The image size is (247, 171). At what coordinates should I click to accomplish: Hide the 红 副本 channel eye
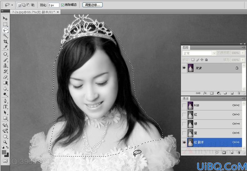click(x=184, y=142)
